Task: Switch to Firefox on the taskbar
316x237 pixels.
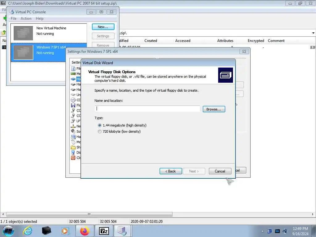Action: coord(85,231)
